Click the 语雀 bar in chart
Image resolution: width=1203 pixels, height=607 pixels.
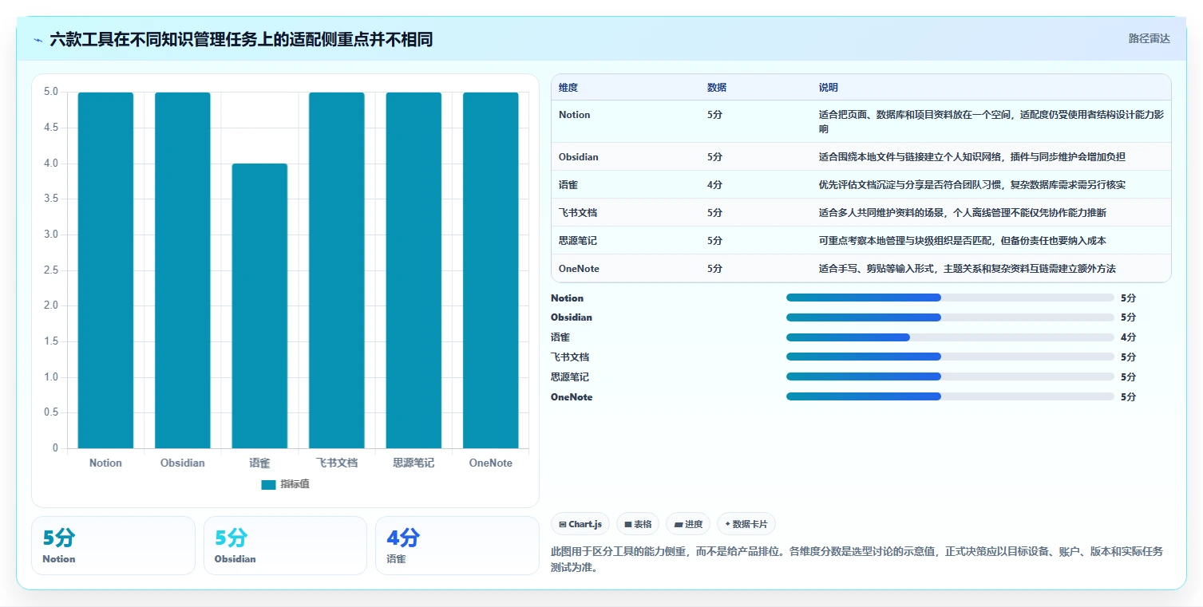tap(259, 306)
